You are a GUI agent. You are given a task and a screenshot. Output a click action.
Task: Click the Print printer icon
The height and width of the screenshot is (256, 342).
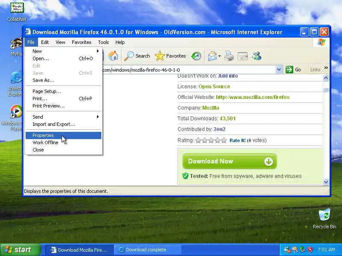pyautogui.click(x=229, y=56)
